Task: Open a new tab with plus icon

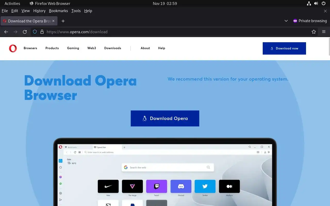Action: click(x=63, y=21)
